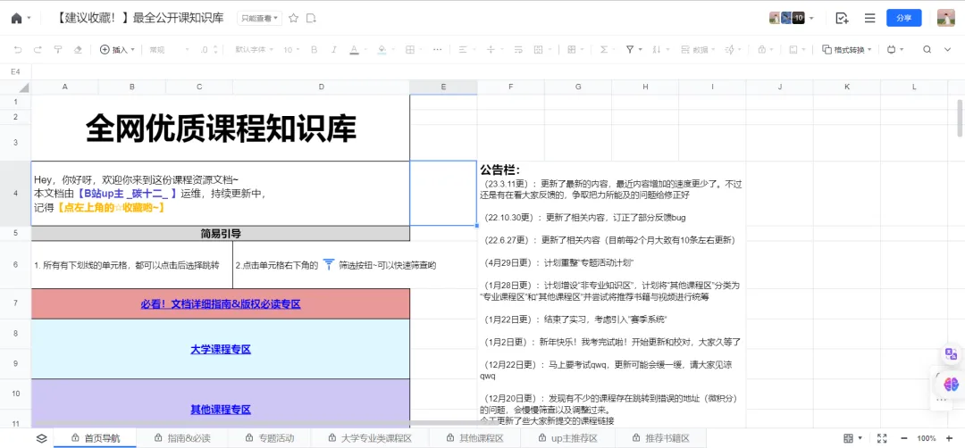
Task: Open horizontal alignment options
Action: click(464, 50)
